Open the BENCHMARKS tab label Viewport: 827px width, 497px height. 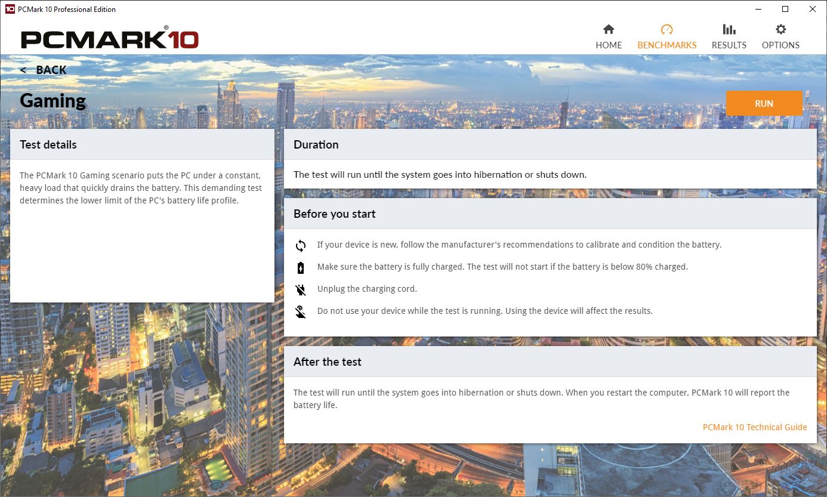coord(667,45)
